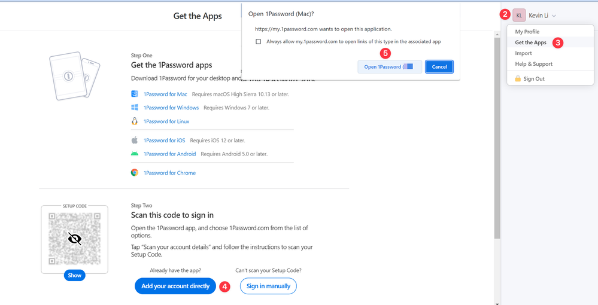The height and width of the screenshot is (305, 598).
Task: Collapse the Kevin Li account dropdown arrow
Action: pos(554,16)
